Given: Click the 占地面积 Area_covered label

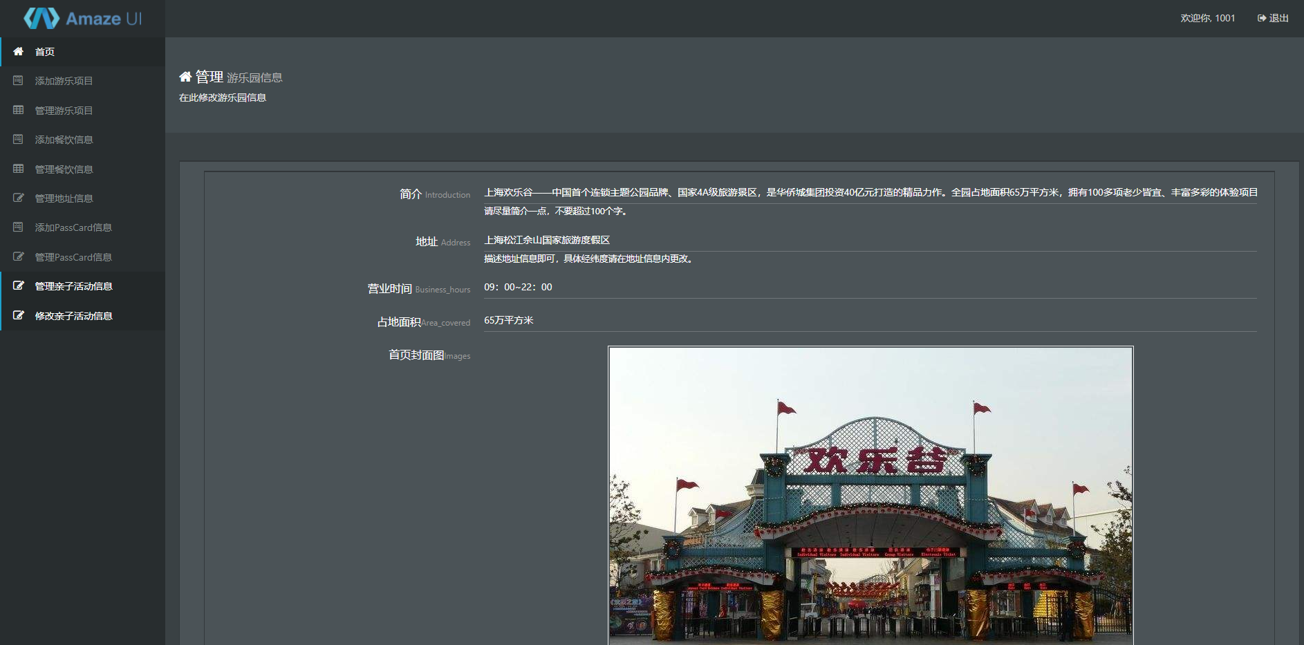Looking at the screenshot, I should click(424, 322).
